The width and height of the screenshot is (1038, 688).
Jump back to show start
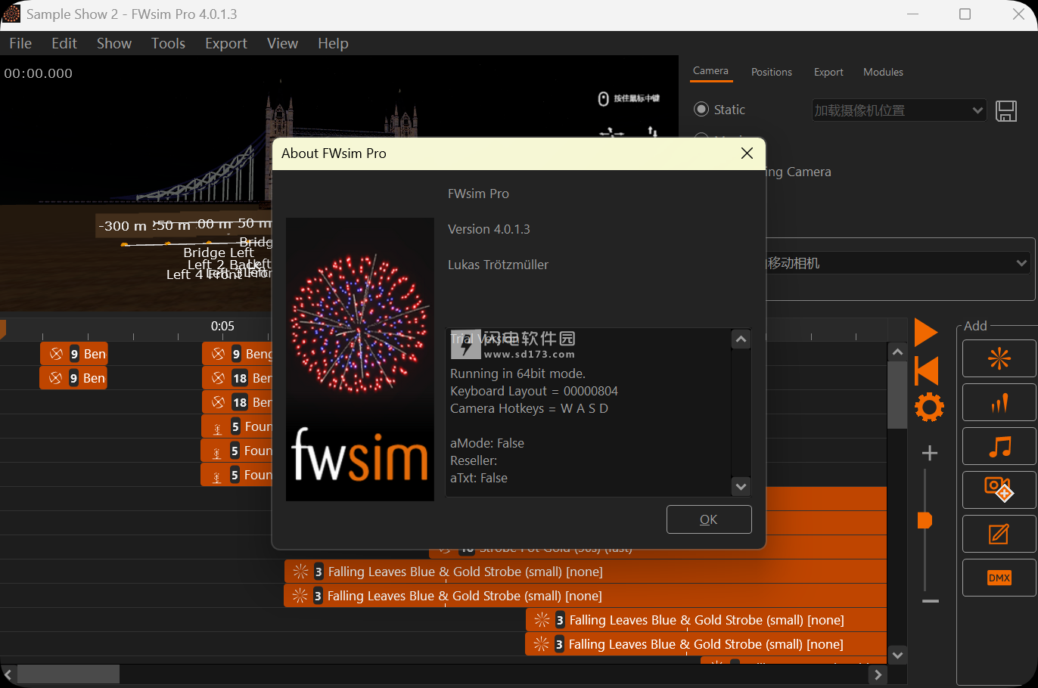926,370
